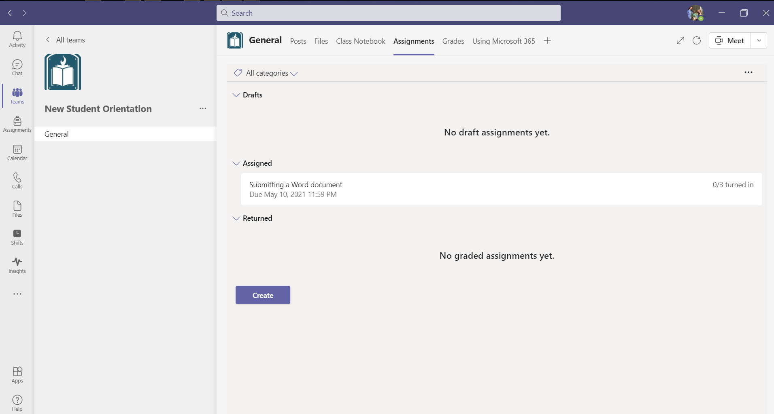The width and height of the screenshot is (774, 414).
Task: Expand the tab to full screen
Action: tap(680, 40)
